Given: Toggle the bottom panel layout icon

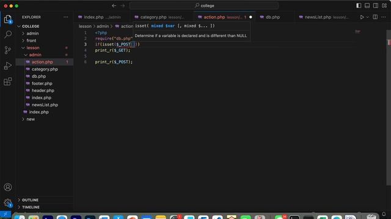Looking at the screenshot, I should click(367, 5).
